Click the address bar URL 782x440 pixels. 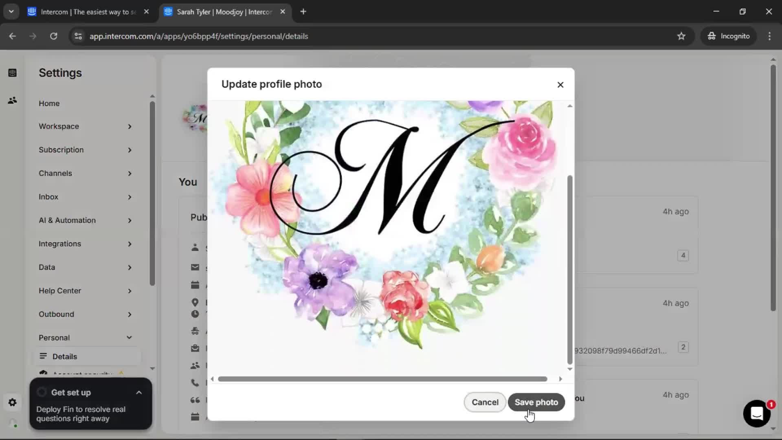199,36
